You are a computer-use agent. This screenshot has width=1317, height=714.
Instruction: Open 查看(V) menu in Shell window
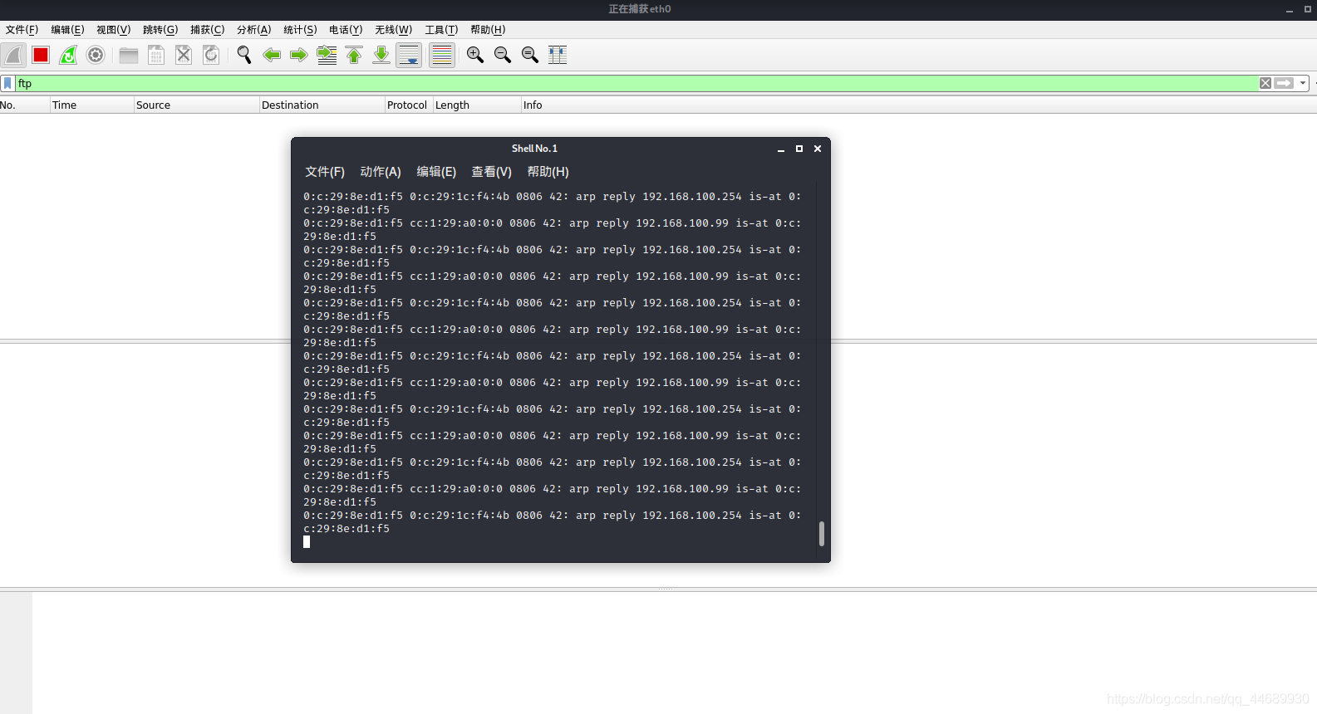(492, 172)
